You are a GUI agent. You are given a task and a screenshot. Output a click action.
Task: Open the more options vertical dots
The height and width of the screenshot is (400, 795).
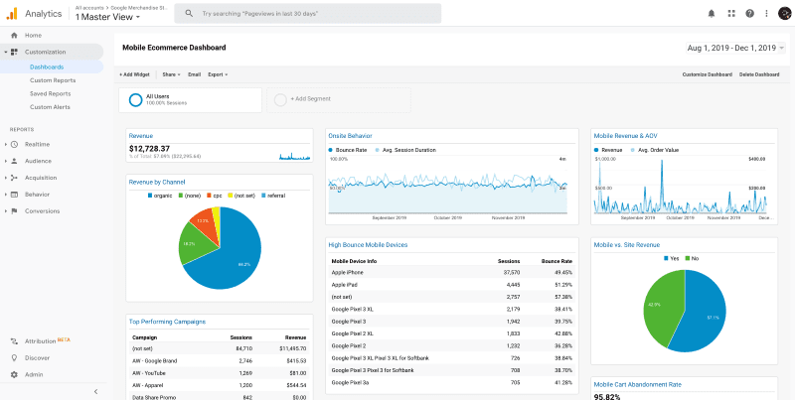(x=765, y=14)
